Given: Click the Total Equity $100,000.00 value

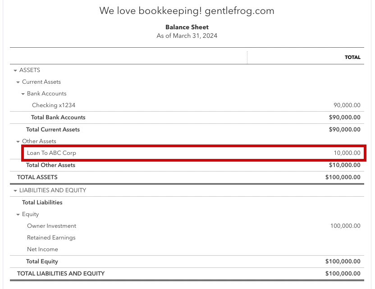Looking at the screenshot, I should tap(343, 262).
